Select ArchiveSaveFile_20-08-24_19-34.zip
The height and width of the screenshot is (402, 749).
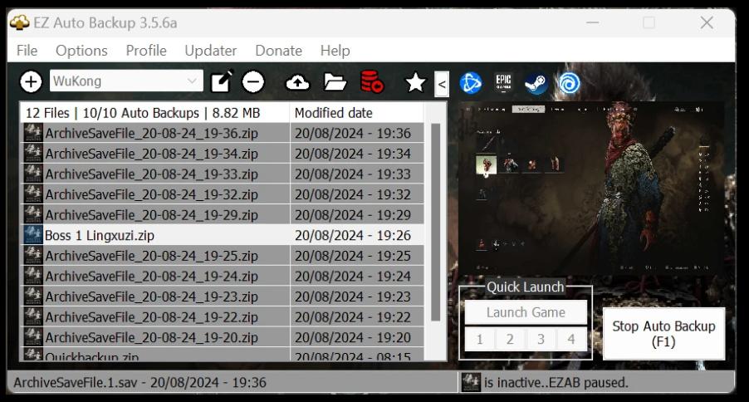pyautogui.click(x=223, y=154)
